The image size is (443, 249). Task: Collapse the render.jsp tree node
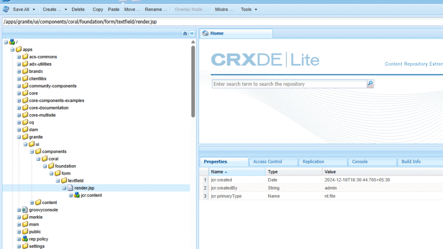[x=64, y=188]
